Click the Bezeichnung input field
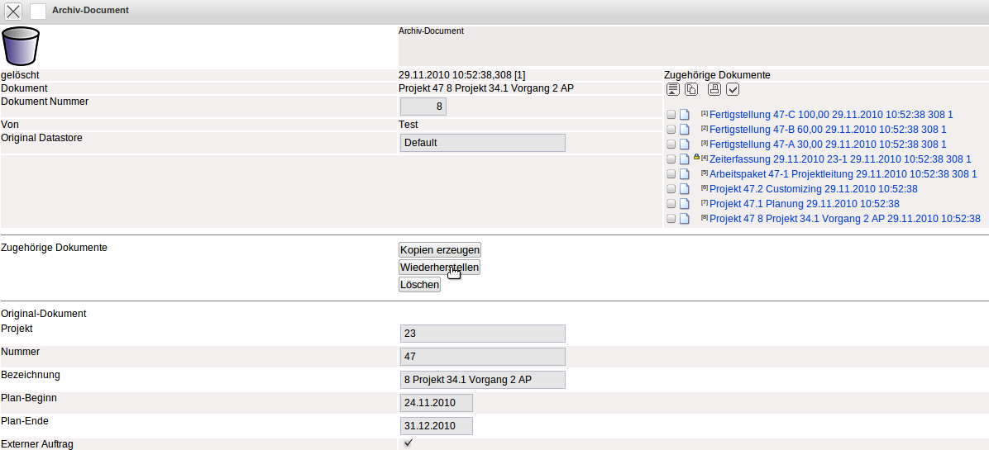Screen dimensions: 989x450 pos(482,380)
